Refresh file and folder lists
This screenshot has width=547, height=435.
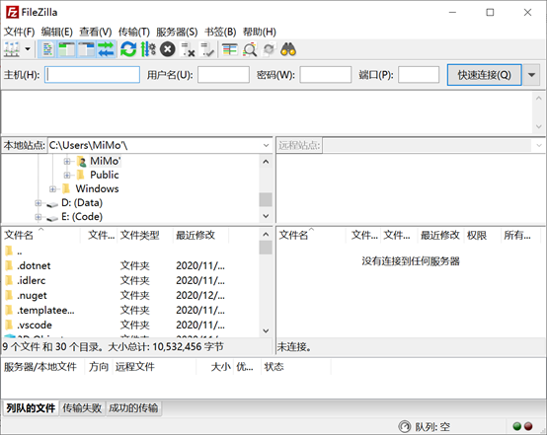(128, 49)
